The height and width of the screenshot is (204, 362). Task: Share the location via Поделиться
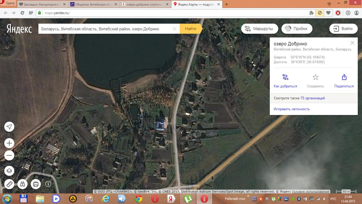(344, 77)
